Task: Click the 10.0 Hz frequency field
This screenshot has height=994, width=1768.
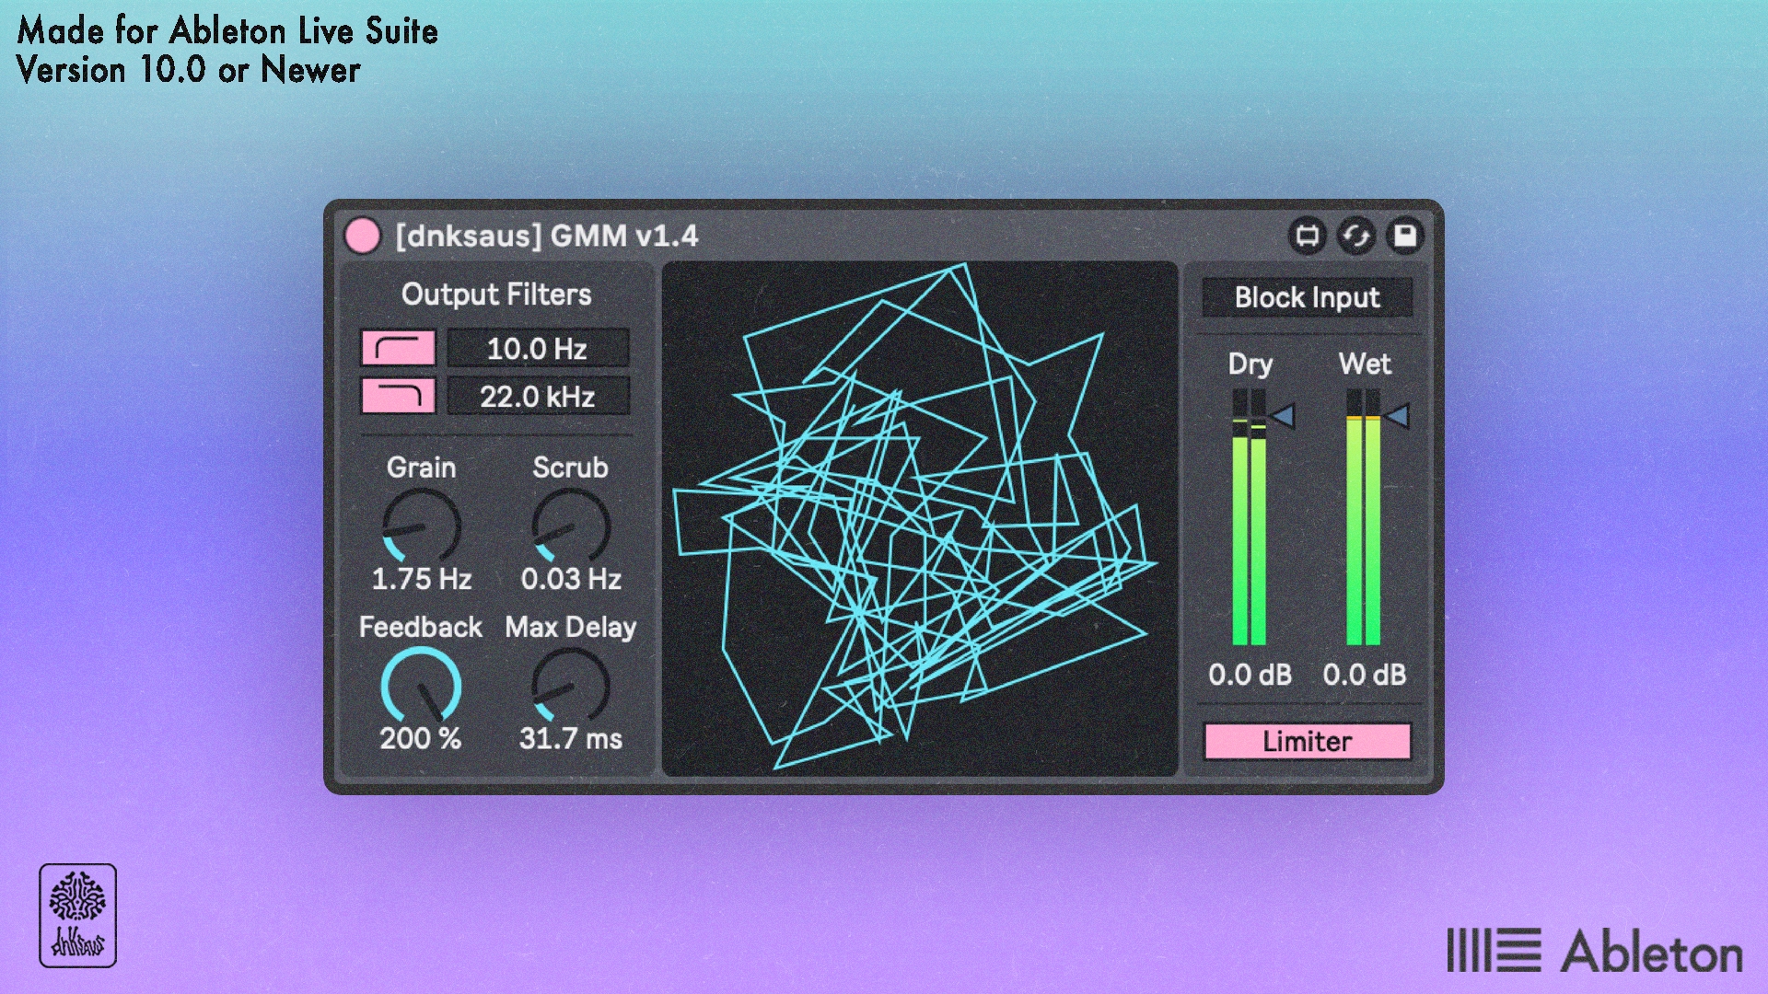Action: point(538,349)
